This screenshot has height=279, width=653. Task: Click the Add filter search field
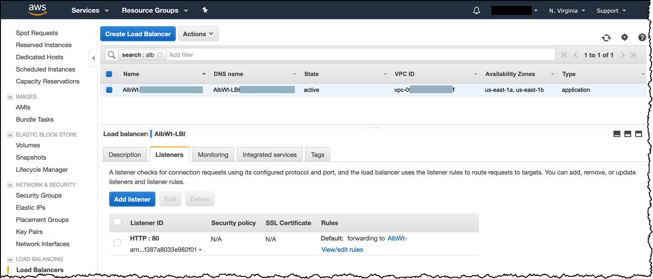pyautogui.click(x=360, y=55)
